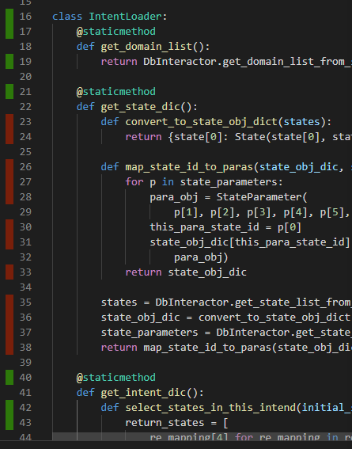Click green coverage marker beside line 19
This screenshot has height=449, width=352.
[9, 61]
